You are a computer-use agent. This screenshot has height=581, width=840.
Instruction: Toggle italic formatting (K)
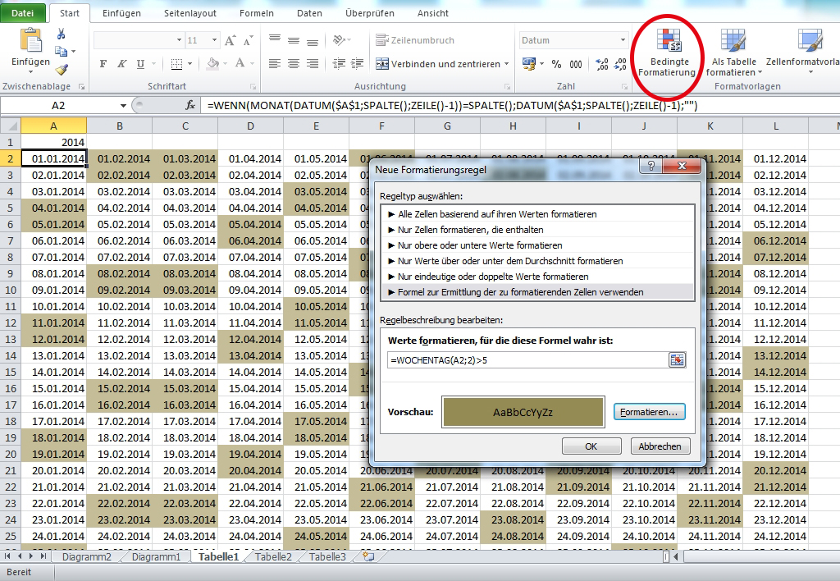(121, 64)
